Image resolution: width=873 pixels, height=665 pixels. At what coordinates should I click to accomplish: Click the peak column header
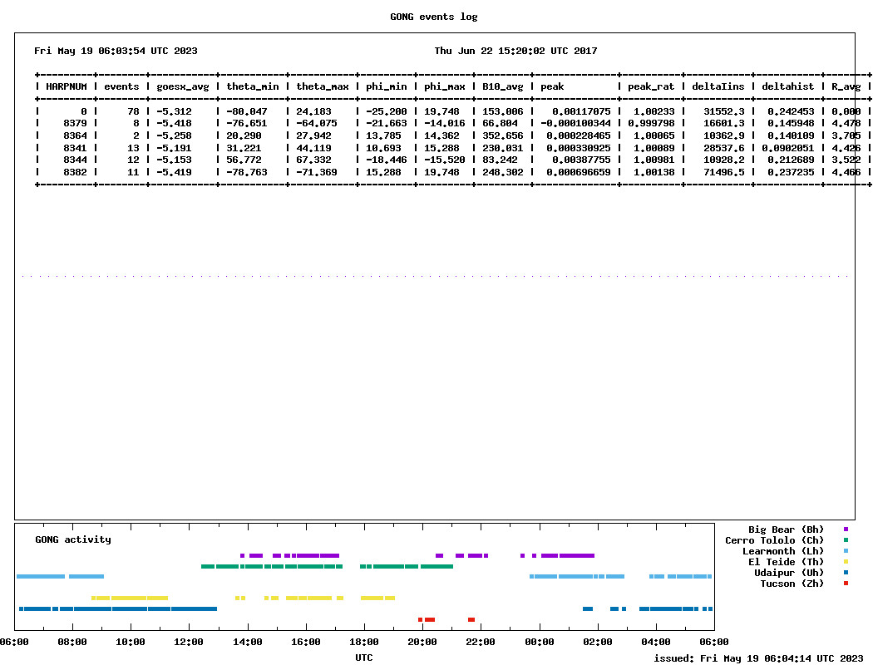(552, 86)
